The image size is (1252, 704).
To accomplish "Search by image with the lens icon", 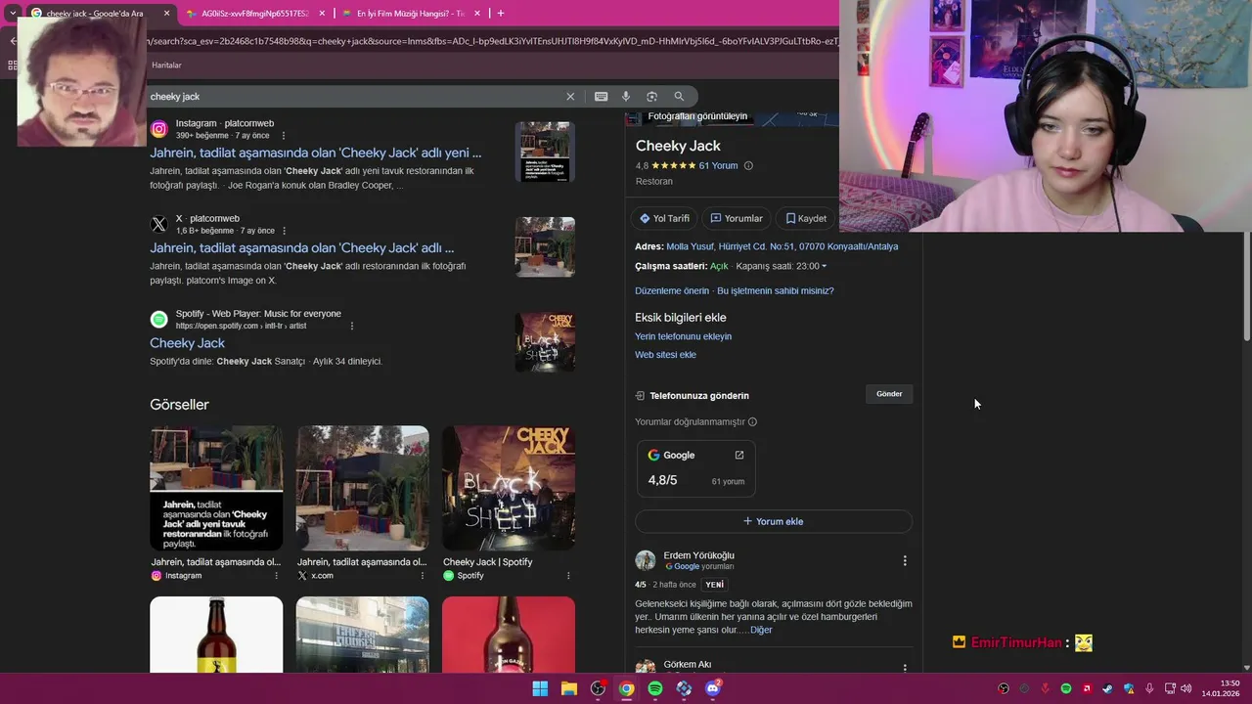I will coord(651,97).
